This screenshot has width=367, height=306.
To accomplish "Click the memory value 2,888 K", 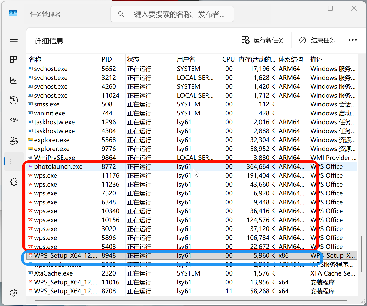I will coord(264,131).
